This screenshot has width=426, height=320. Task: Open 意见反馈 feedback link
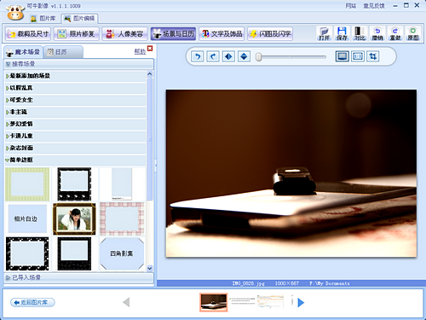[374, 6]
